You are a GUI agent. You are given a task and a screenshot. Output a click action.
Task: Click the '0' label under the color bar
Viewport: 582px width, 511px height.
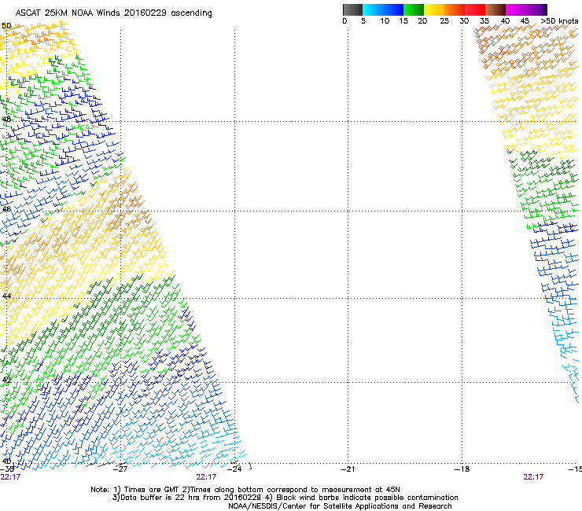coord(344,21)
